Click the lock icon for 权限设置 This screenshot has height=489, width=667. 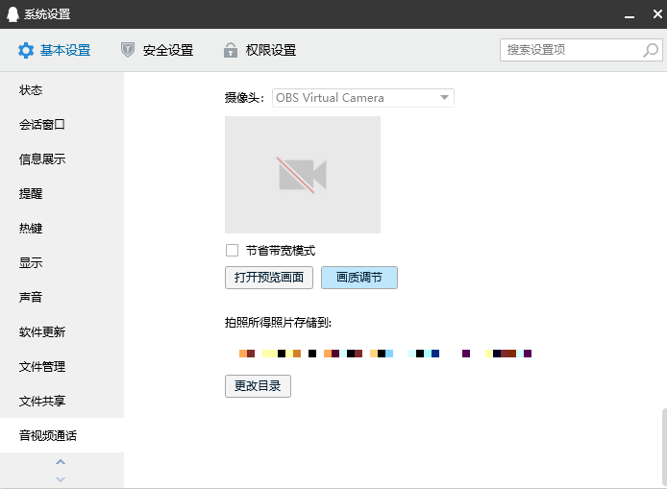(230, 50)
